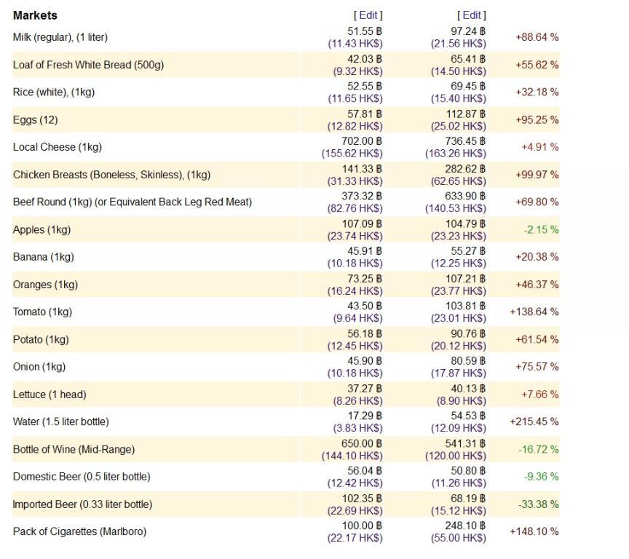Click the Edit link above the 51.55 ฿ price
Image resolution: width=629 pixels, height=559 pixels.
point(368,15)
